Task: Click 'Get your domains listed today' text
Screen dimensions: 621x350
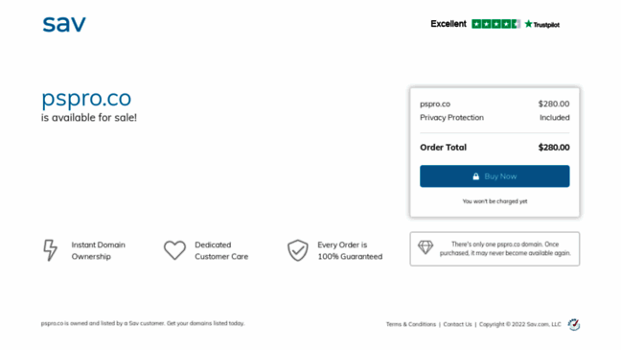Action: (205, 323)
